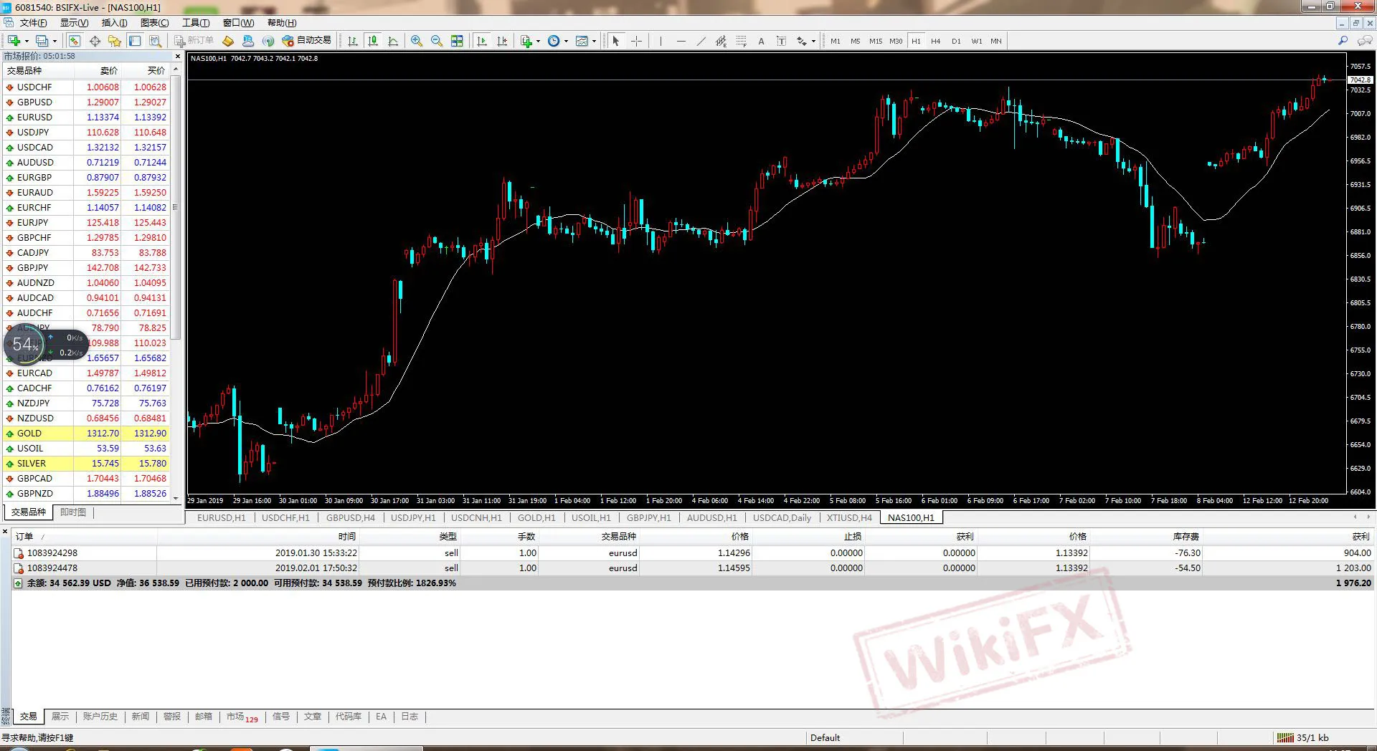Open the 账户历史 terminal tab
The image size is (1377, 751).
pyautogui.click(x=100, y=717)
